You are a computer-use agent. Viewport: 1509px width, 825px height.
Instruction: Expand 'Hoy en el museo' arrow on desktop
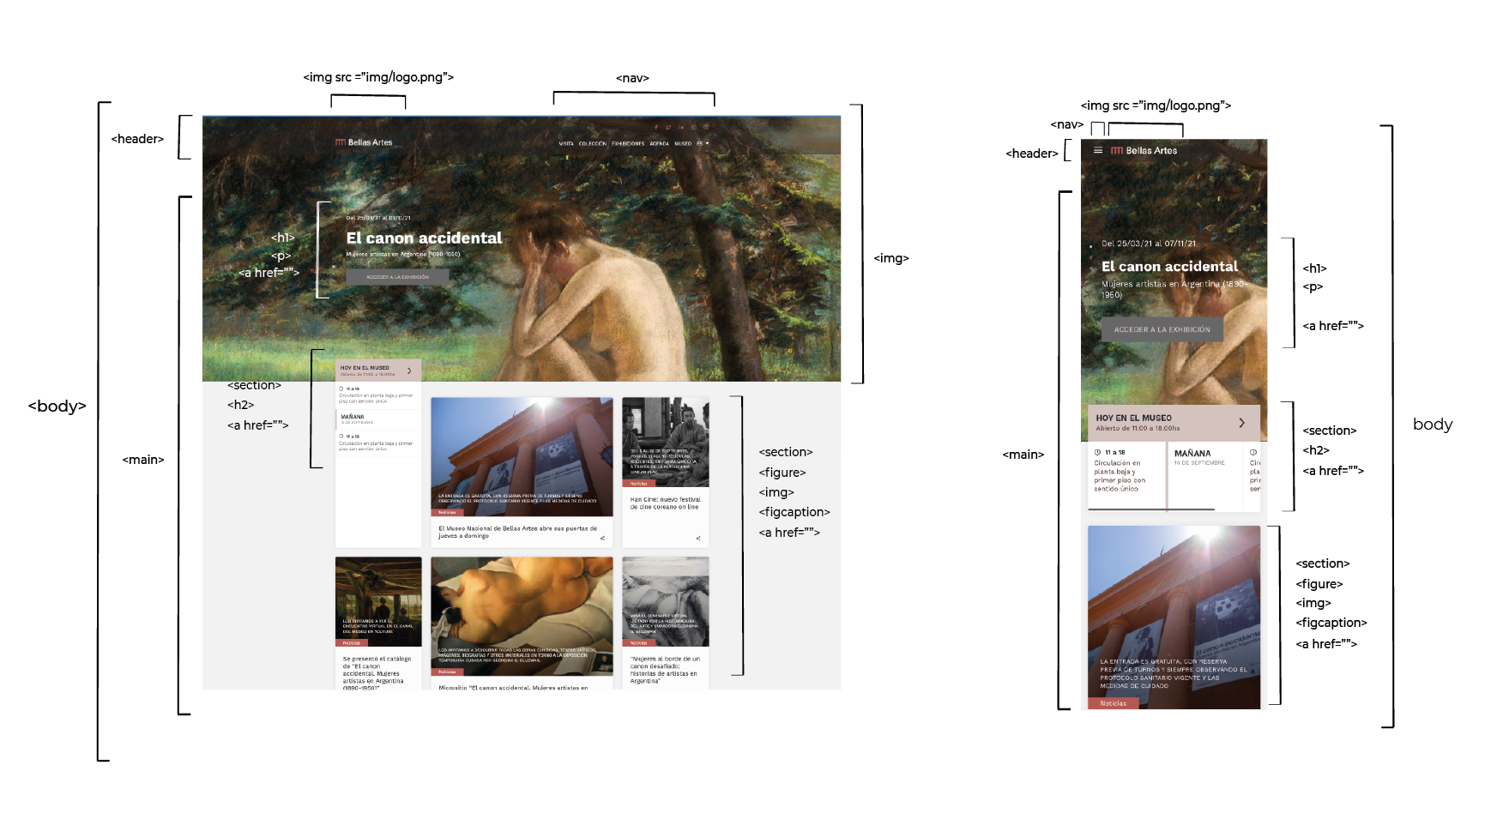[409, 370]
